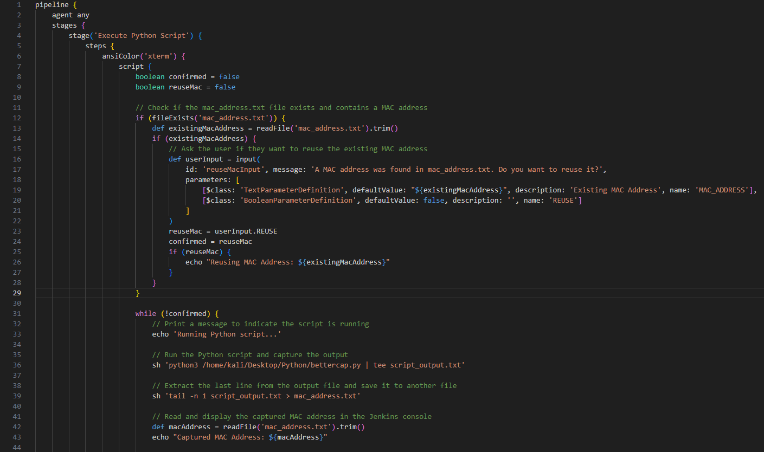Screen dimensions: 764x452
Task: Click the 'agent any' text
Action: pos(70,15)
